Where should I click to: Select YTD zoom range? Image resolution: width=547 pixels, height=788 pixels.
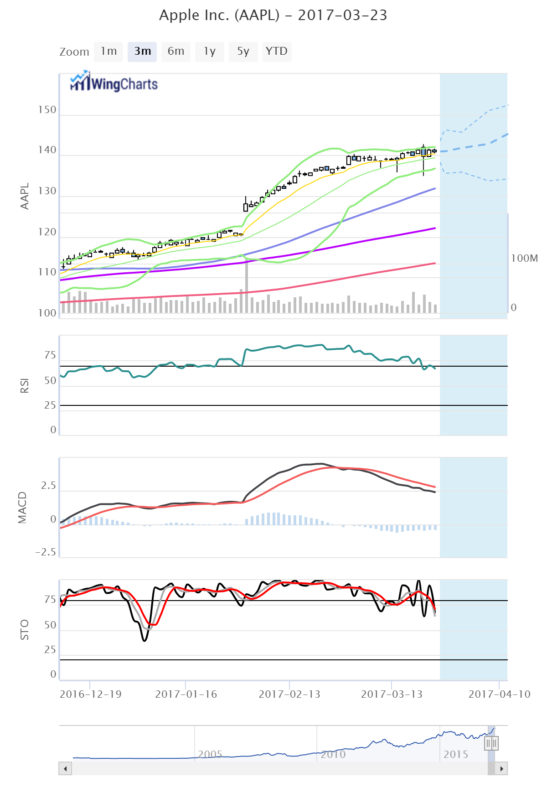pyautogui.click(x=277, y=52)
